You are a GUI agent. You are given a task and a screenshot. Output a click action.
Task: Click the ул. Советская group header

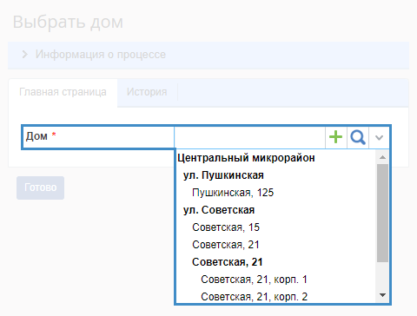click(219, 210)
